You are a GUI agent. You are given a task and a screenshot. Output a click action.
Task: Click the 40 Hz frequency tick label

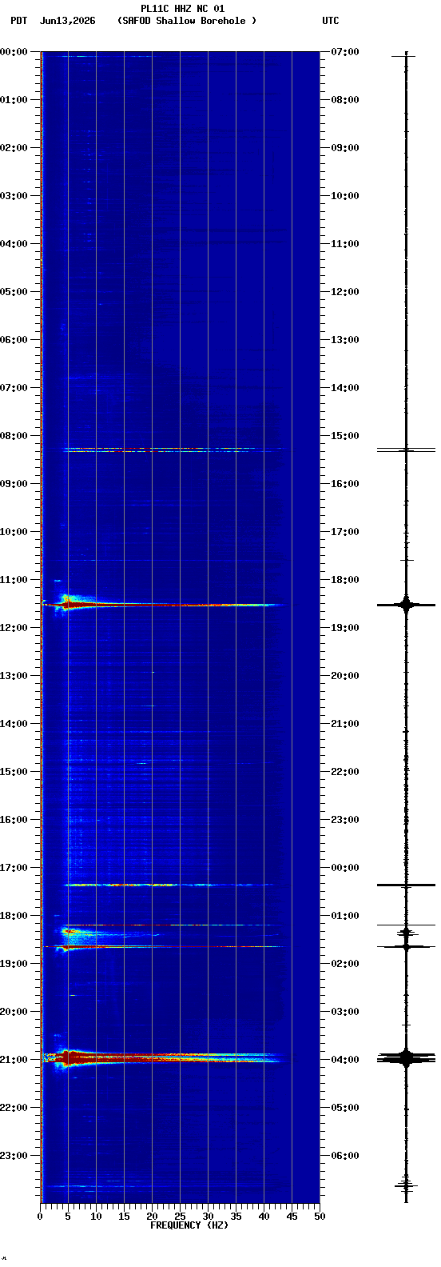click(x=264, y=1217)
